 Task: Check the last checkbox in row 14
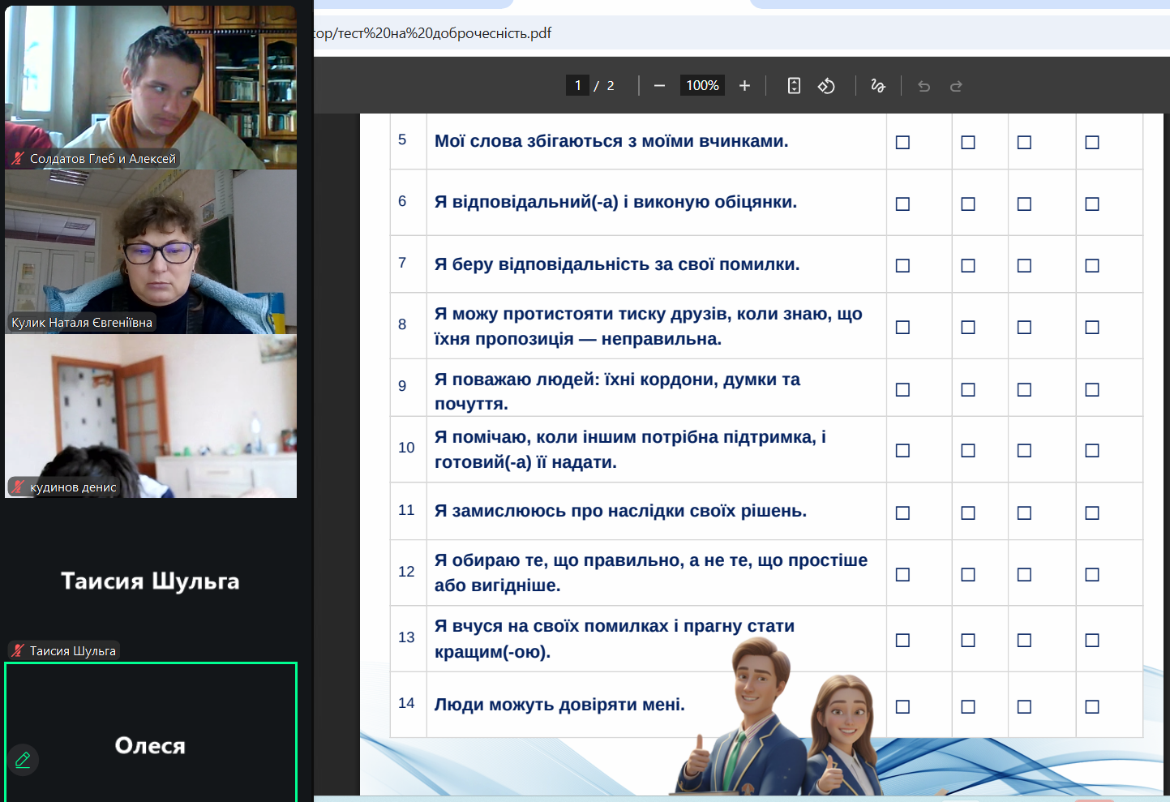coord(1092,707)
